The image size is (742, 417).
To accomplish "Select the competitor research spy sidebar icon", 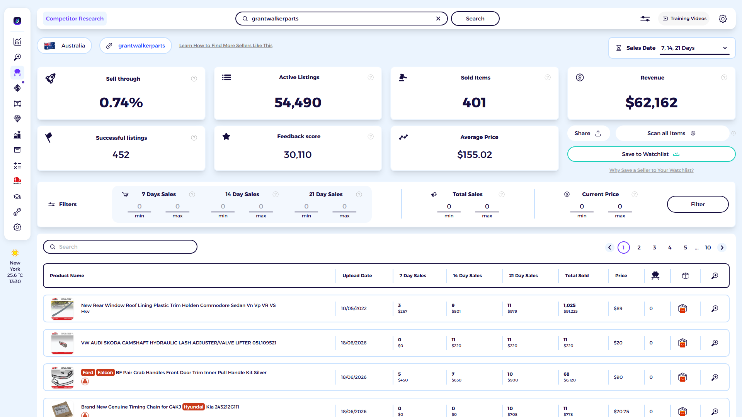I will 17,73.
